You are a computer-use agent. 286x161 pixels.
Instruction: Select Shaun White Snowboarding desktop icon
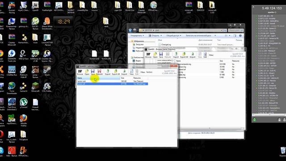point(47,24)
